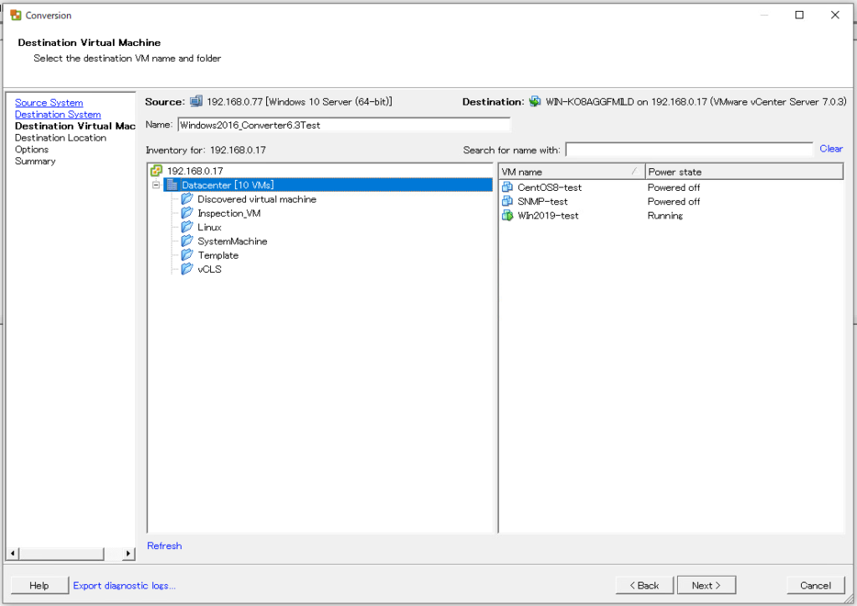Click the Linux folder icon
This screenshot has width=857, height=606.
(x=187, y=227)
